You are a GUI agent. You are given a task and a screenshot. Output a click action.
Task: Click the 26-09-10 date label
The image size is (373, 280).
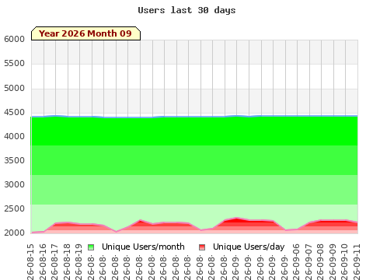click(x=344, y=261)
